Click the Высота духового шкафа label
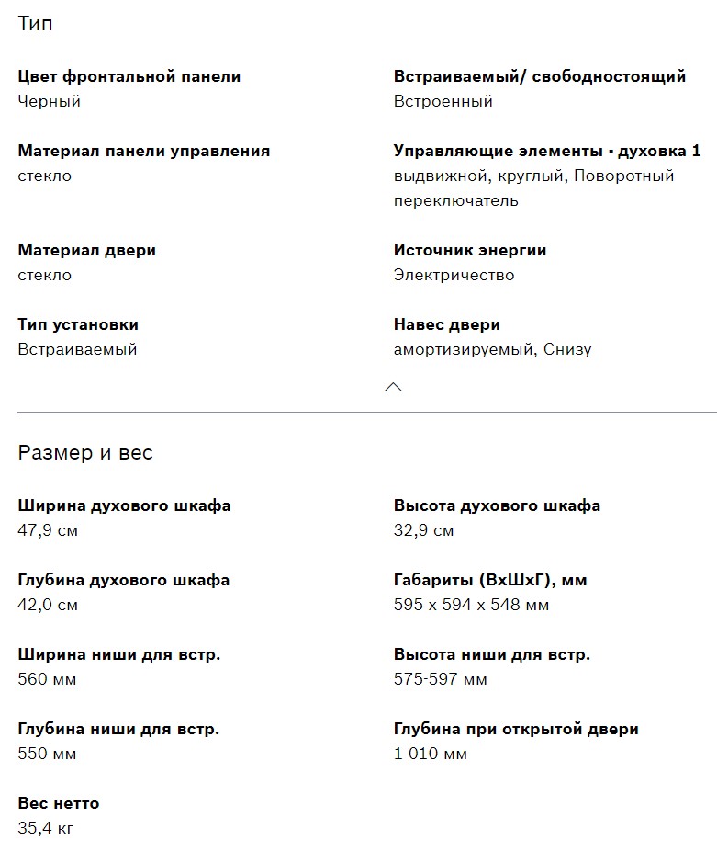 498,505
